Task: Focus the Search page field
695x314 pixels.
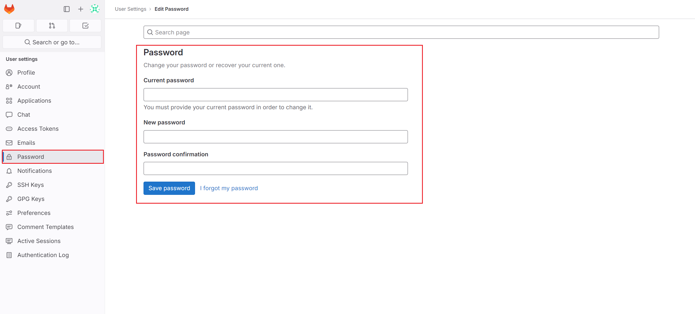Action: (401, 32)
